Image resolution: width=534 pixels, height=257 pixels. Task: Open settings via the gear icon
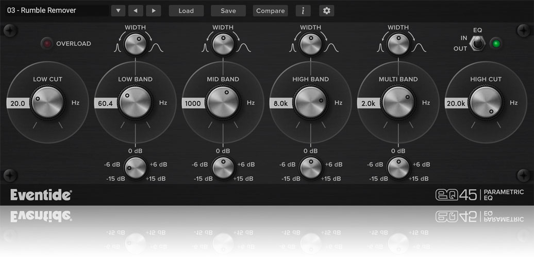click(326, 11)
